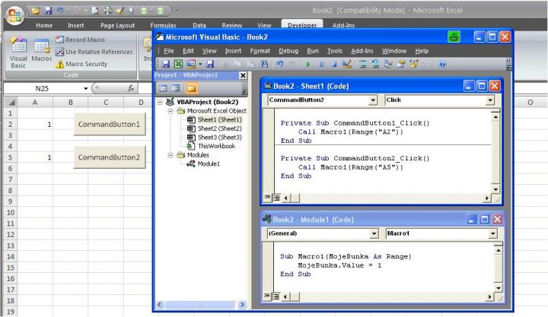548x317 pixels.
Task: Click Save disk icon in Excel Quick Access Toolbar
Action: (x=48, y=11)
